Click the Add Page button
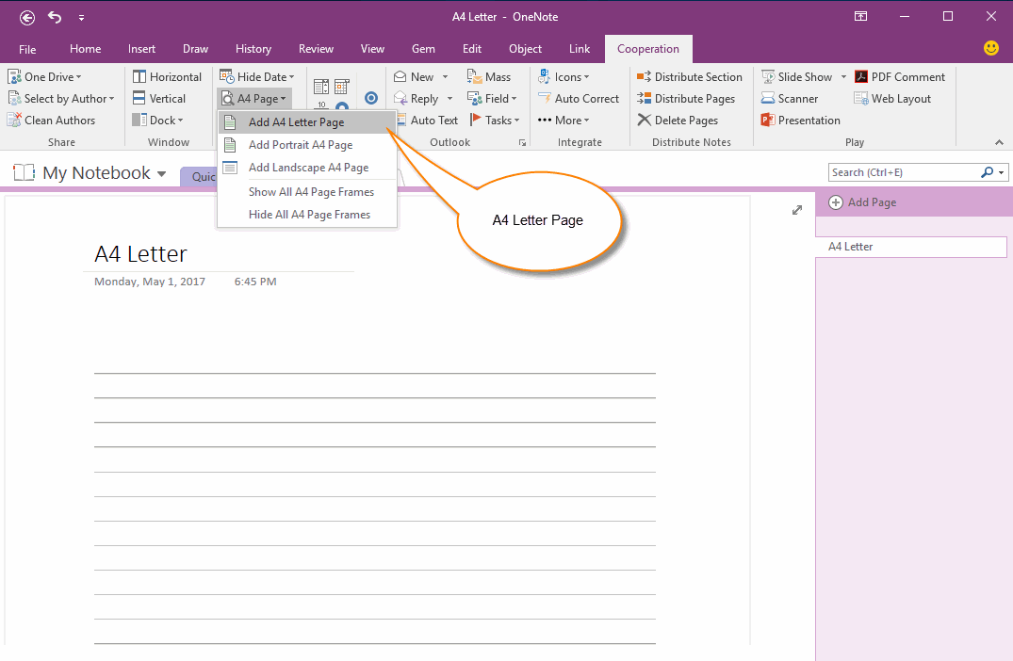The image size is (1013, 661). pos(862,202)
